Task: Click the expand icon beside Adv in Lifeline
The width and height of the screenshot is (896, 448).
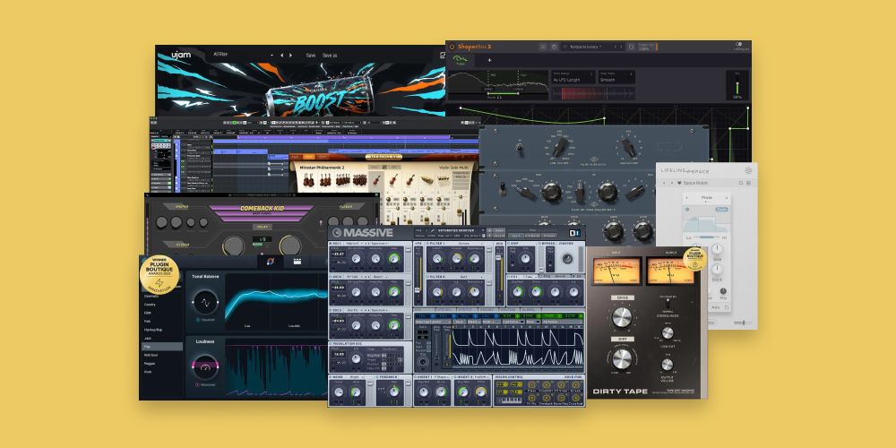Action: pyautogui.click(x=727, y=307)
